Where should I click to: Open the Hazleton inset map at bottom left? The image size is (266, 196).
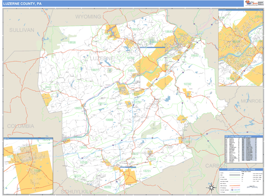[x=28, y=166]
